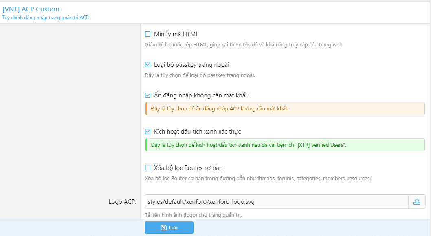Viewport: 431px width, 236px height.
Task: Click the orange ACP login hint box
Action: point(285,109)
